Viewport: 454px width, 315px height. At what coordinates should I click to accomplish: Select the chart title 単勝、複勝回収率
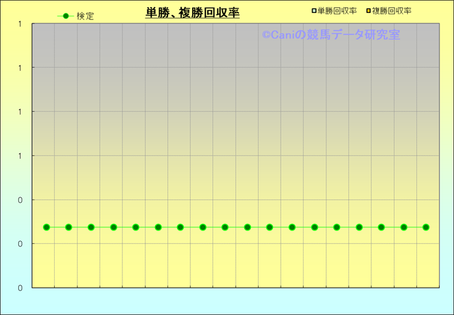192,12
